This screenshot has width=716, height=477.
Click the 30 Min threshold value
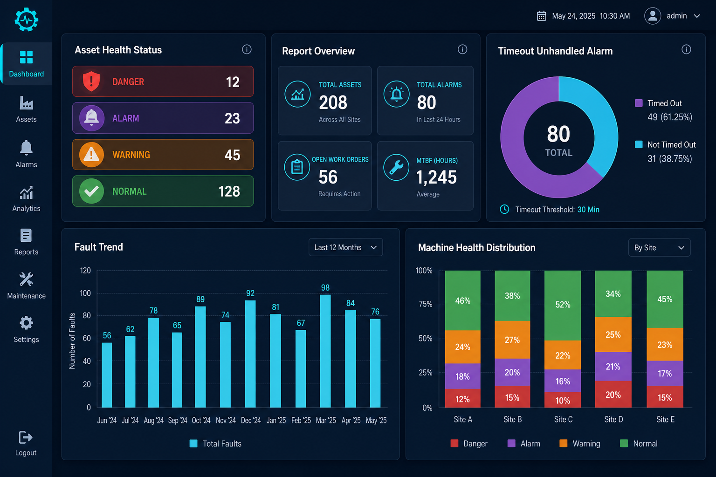pyautogui.click(x=588, y=210)
